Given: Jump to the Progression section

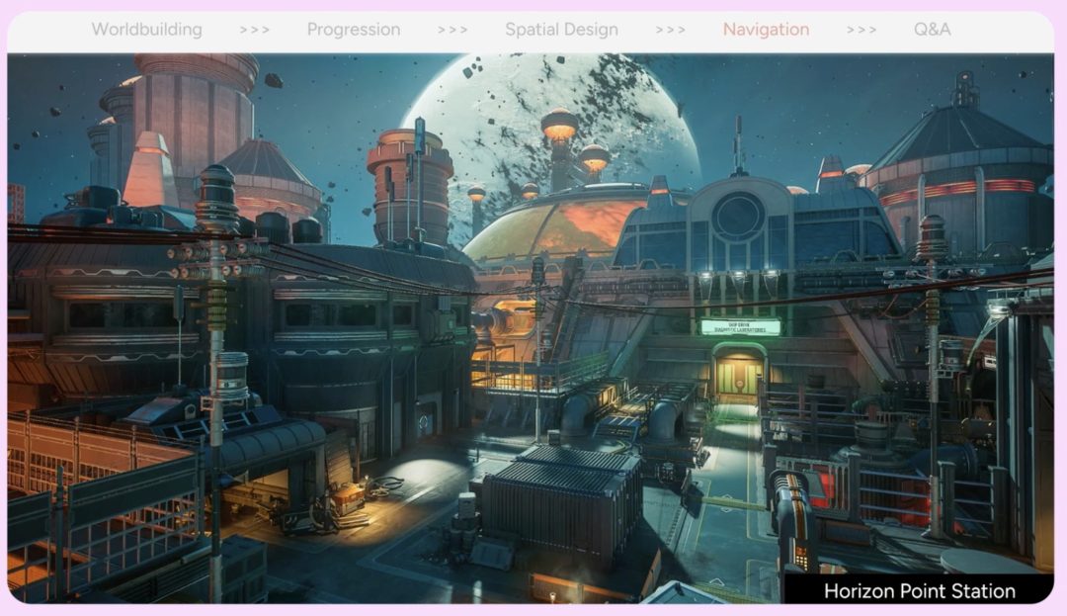Looking at the screenshot, I should click(353, 30).
